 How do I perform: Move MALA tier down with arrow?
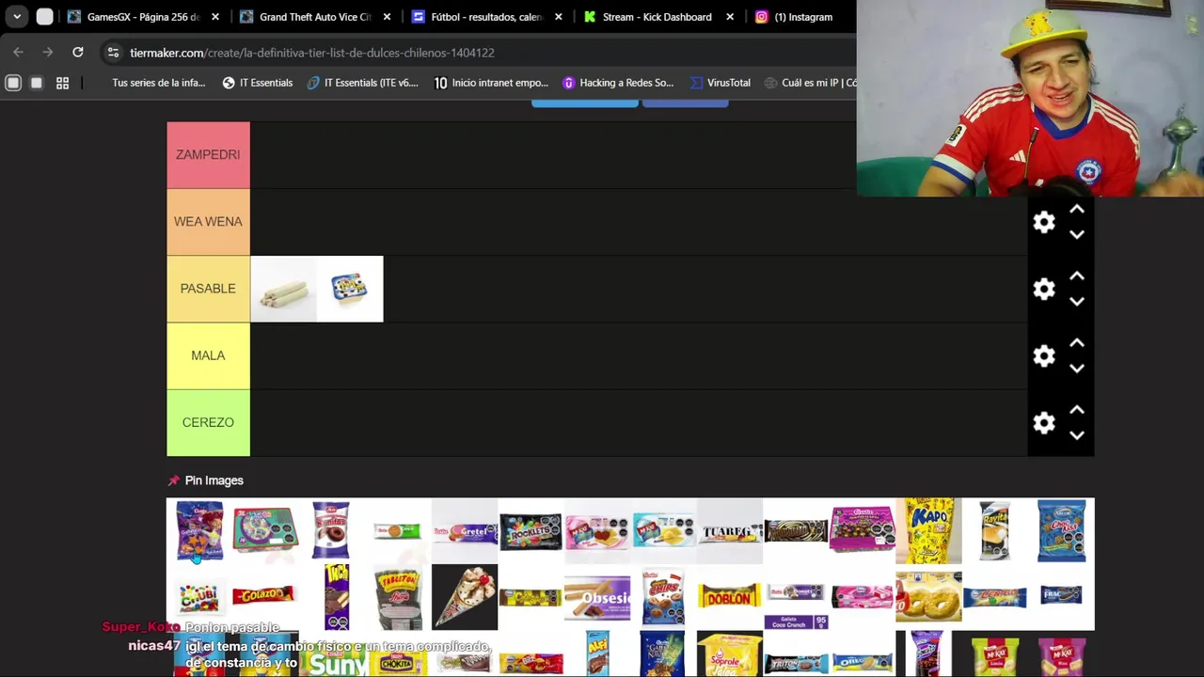coord(1077,368)
